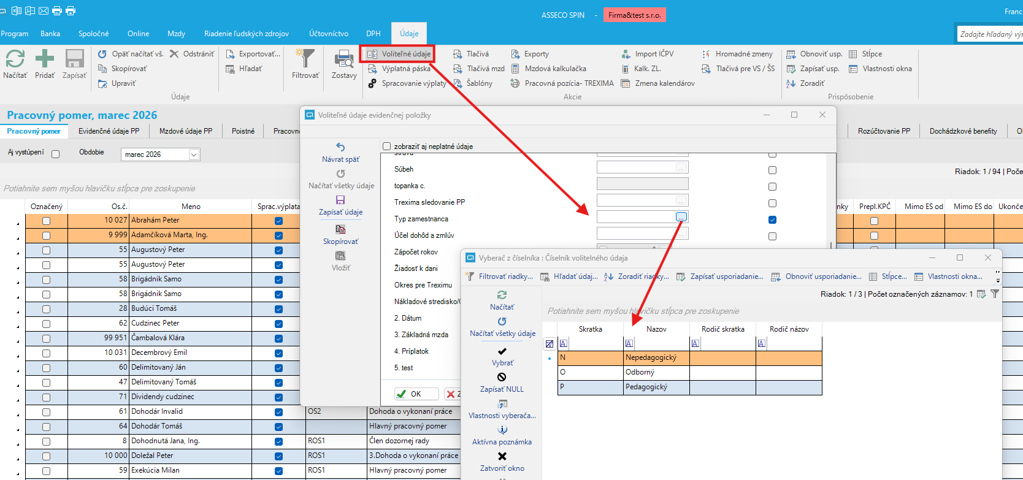
Task: Switch to the Evidenčné údaje PP tab
Action: (x=109, y=131)
